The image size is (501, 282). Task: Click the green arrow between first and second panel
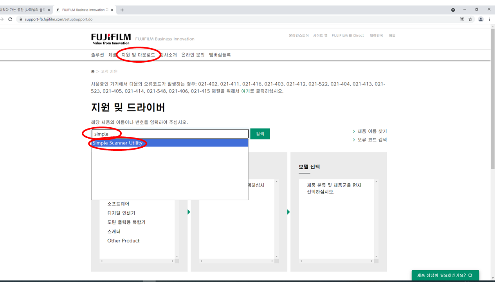point(189,212)
